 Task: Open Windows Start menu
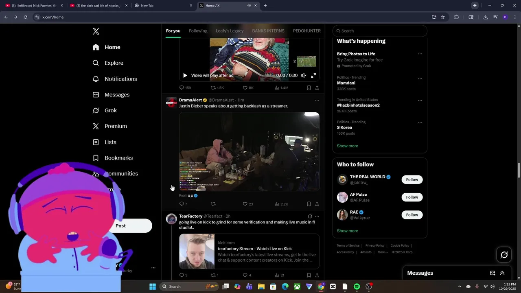click(153, 286)
